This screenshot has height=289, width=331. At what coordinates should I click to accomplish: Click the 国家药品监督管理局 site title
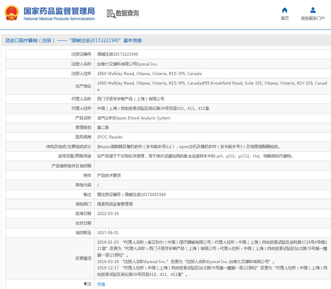tap(59, 11)
